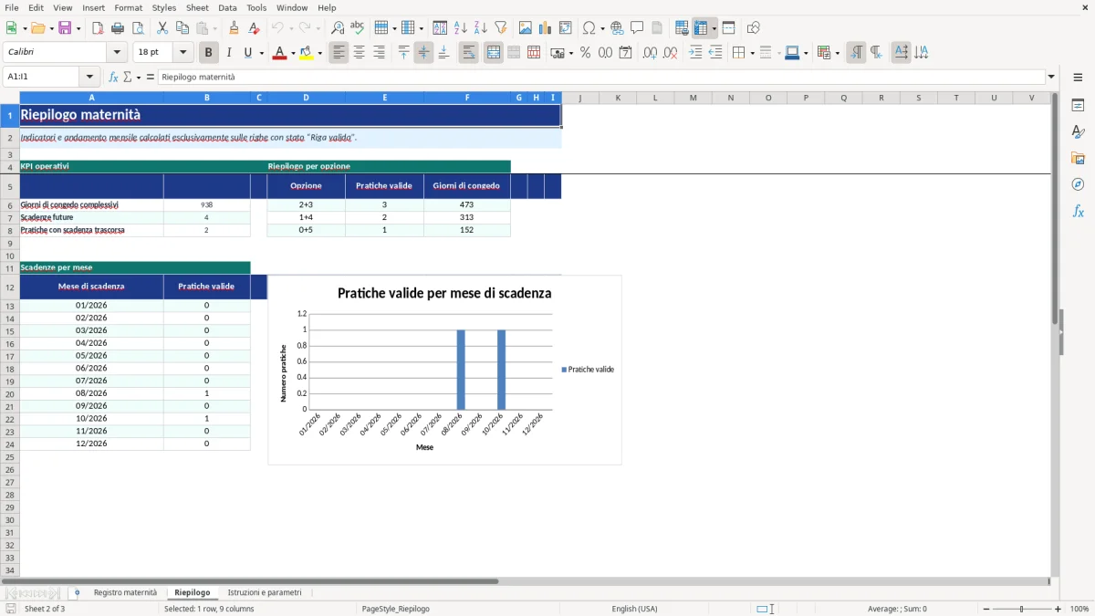The image size is (1095, 616).
Task: Click the yellow Background Color swatch
Action: 307,53
